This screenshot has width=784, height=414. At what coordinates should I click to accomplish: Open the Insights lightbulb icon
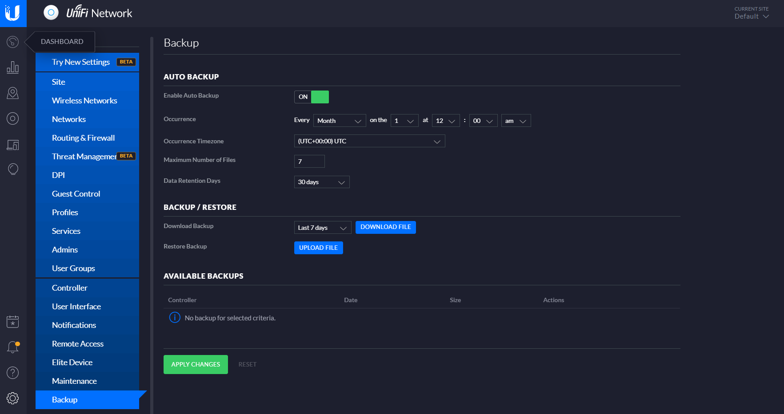[12, 169]
